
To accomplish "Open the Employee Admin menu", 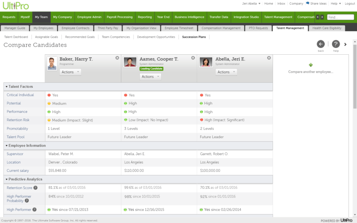I will (x=89, y=17).
